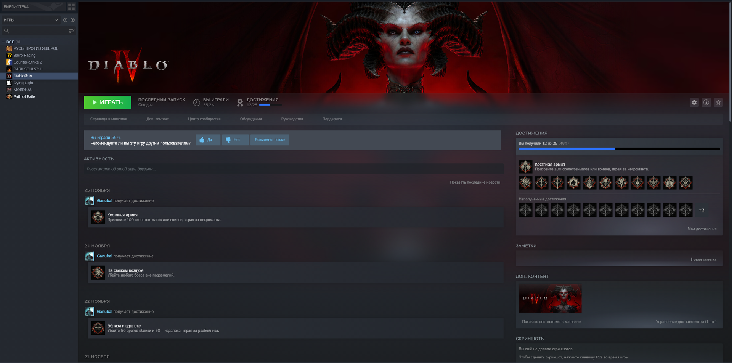The width and height of the screenshot is (732, 363).
Task: Open game settings gear icon
Action: coord(694,102)
